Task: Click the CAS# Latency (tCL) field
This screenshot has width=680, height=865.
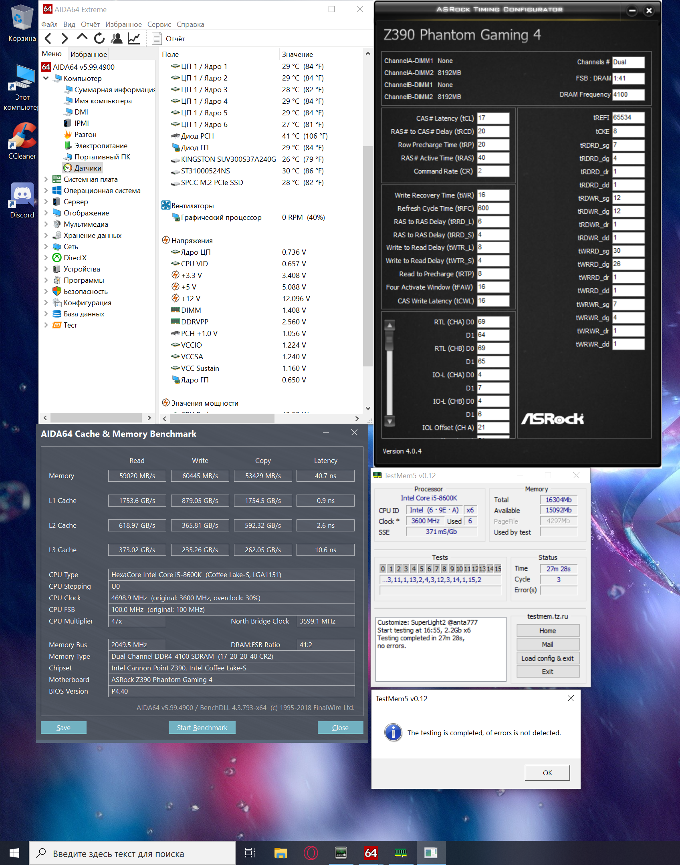Action: coord(493,118)
